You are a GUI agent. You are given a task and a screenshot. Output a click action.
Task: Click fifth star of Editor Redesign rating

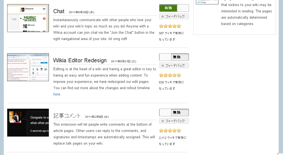(x=179, y=75)
